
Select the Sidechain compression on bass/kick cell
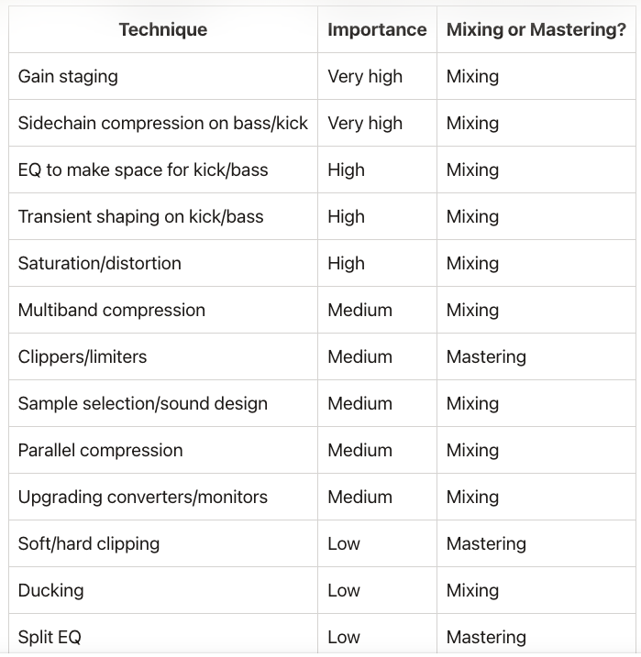(163, 123)
